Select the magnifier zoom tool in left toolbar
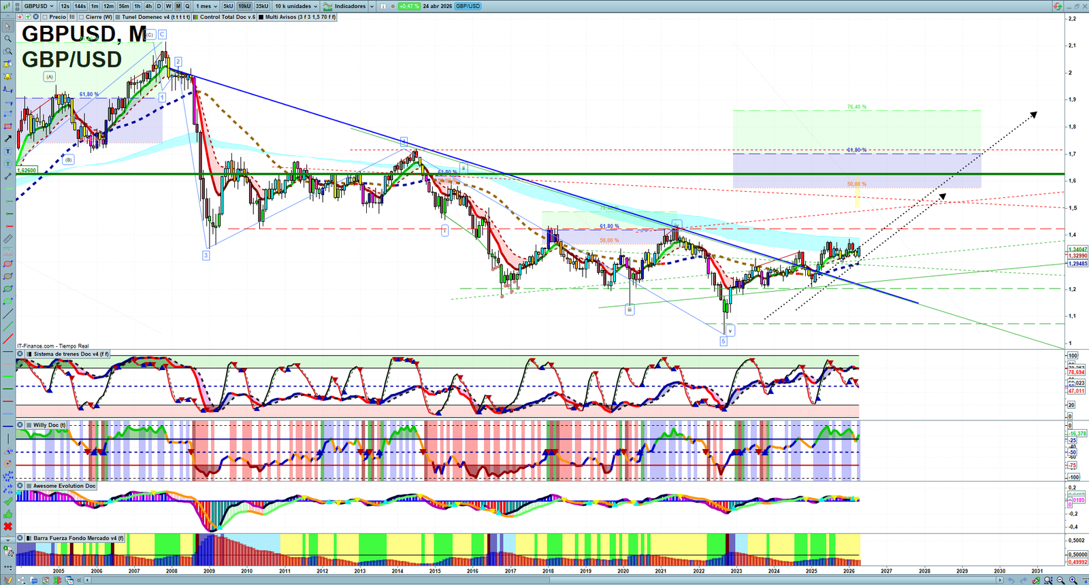The width and height of the screenshot is (1089, 585). tap(8, 39)
